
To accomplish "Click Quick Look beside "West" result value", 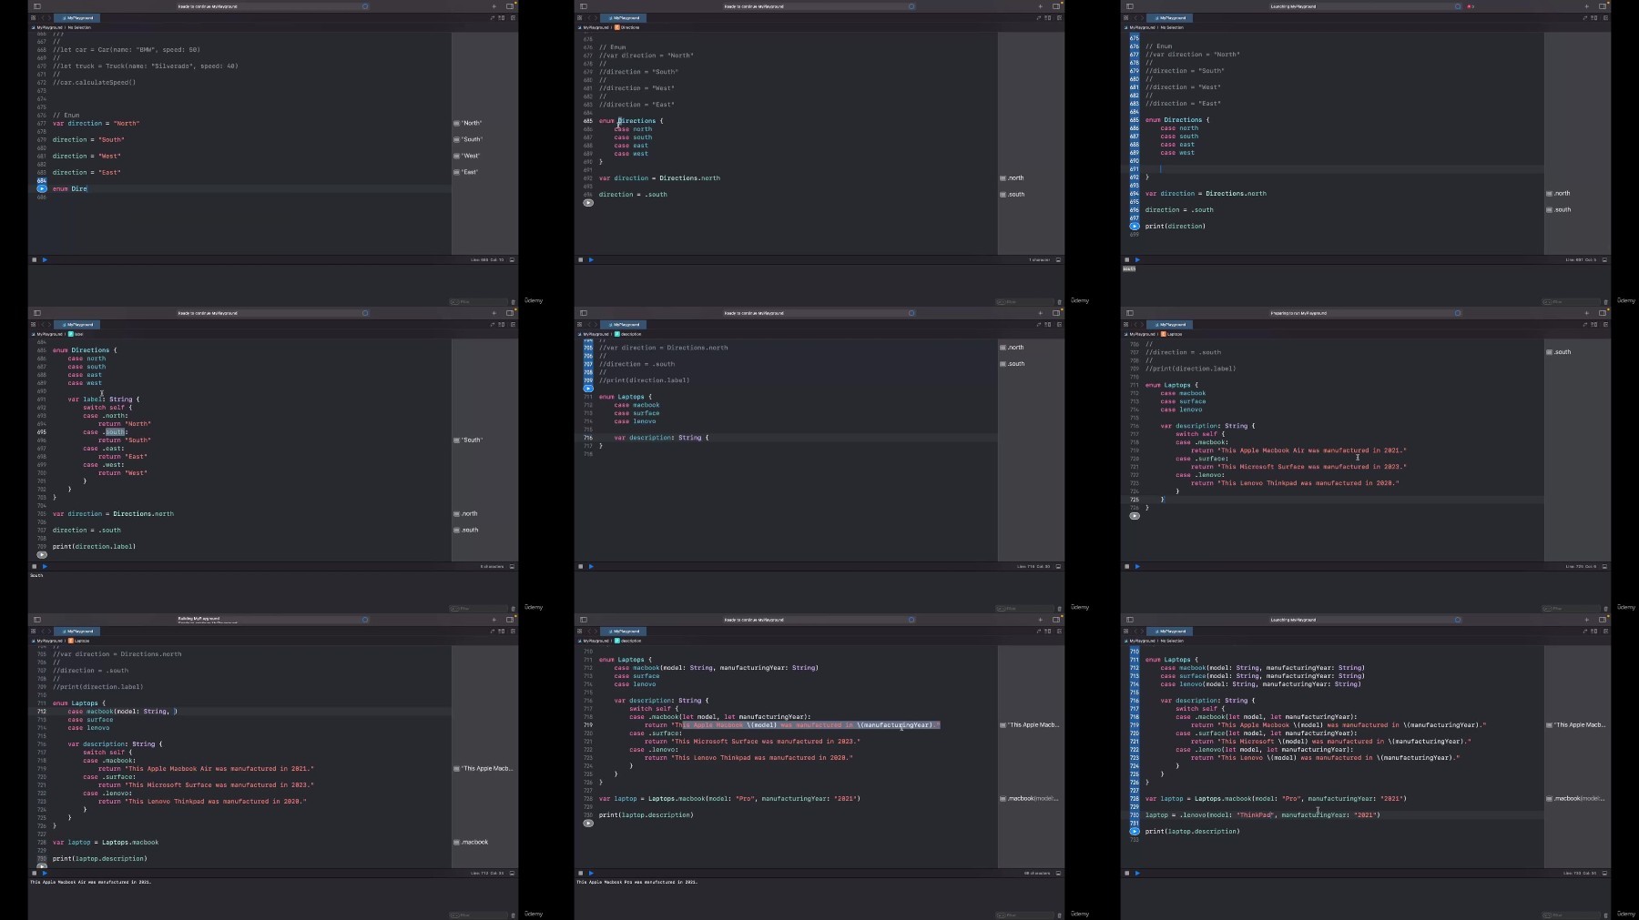I will click(x=457, y=156).
